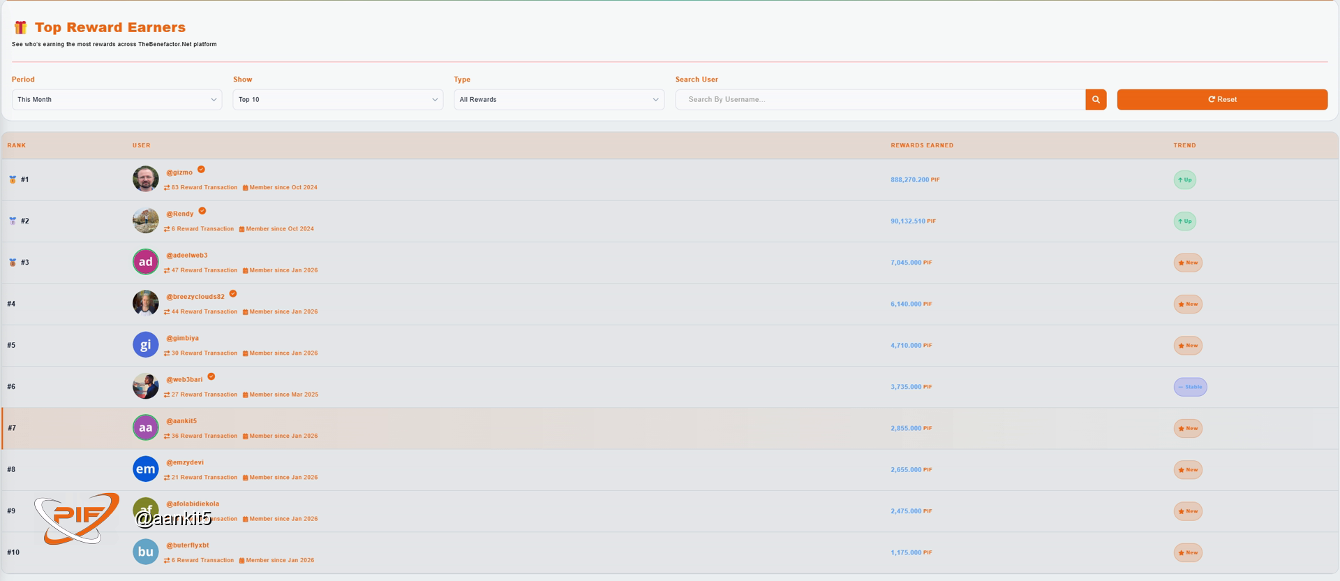Open the @Rendy username link
The height and width of the screenshot is (581, 1340).
pyautogui.click(x=180, y=214)
